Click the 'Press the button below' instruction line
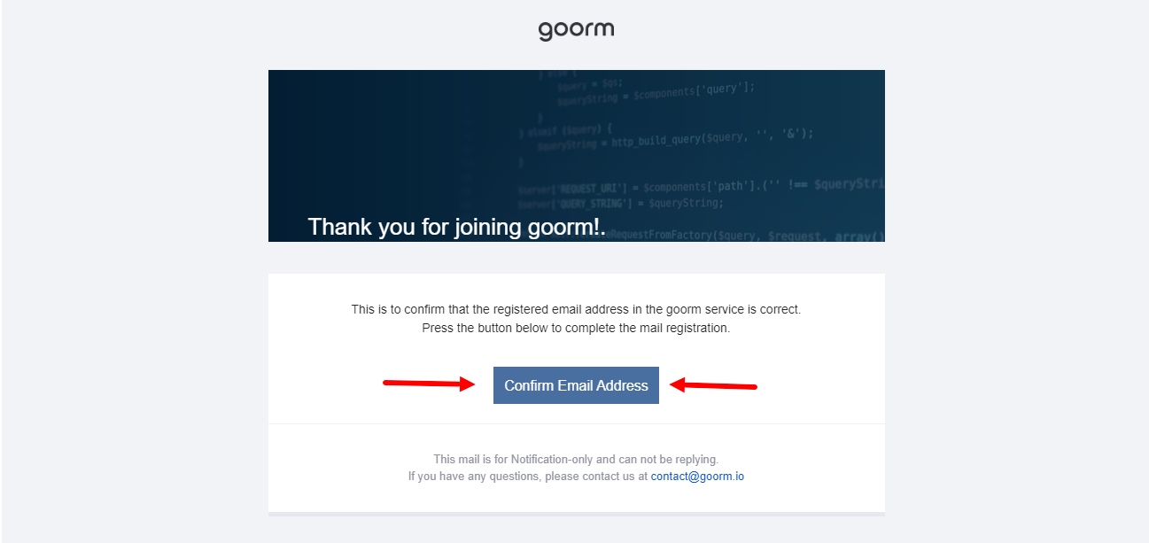Screen dimensions: 1149x543 pyautogui.click(x=576, y=328)
